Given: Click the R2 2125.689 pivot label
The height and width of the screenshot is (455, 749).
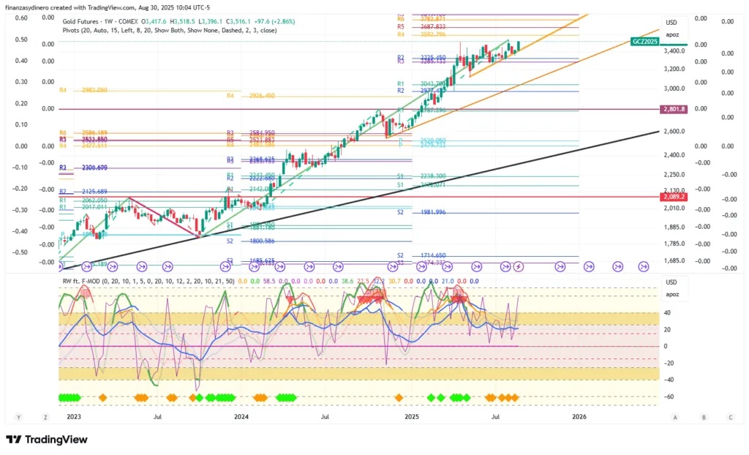Looking at the screenshot, I should (x=83, y=191).
